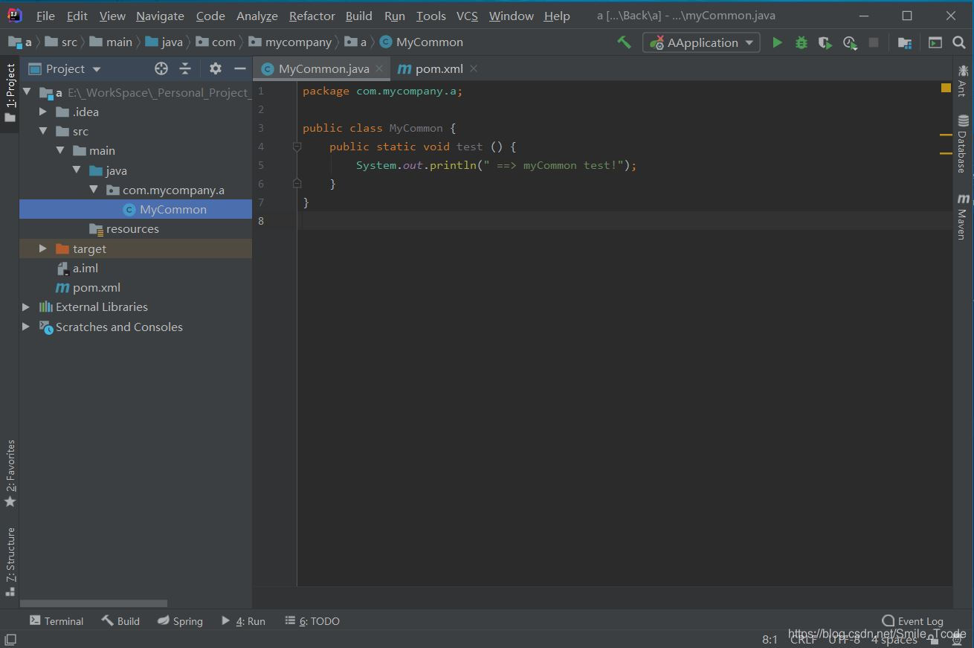Open the 6: TODO tool window
This screenshot has height=648, width=974.
pyautogui.click(x=312, y=620)
